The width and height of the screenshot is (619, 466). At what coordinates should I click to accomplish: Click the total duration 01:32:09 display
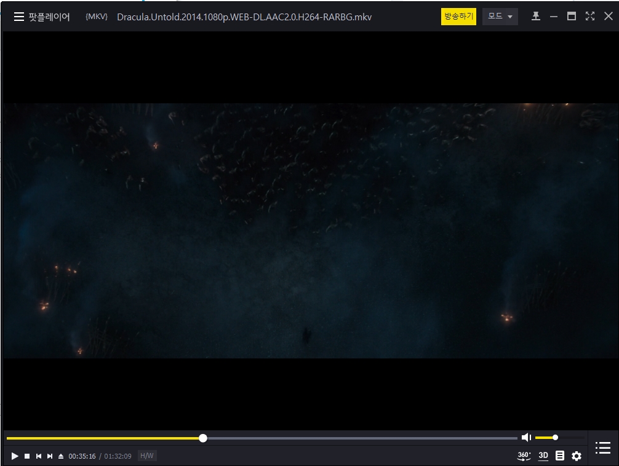pyautogui.click(x=118, y=456)
